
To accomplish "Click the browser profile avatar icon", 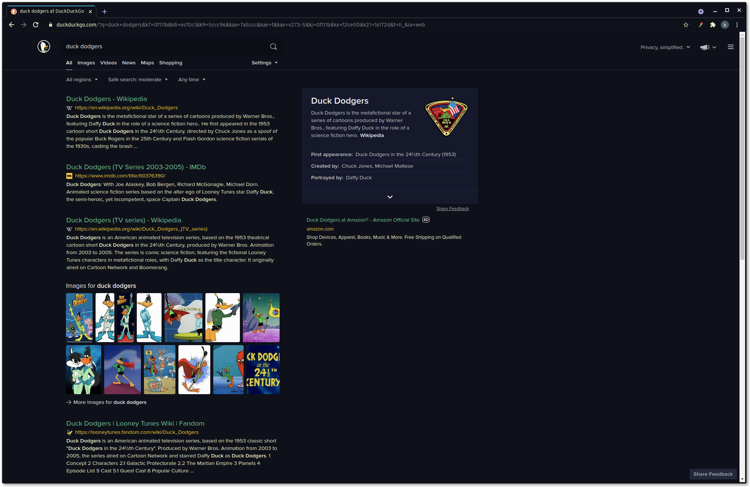I will tap(725, 25).
